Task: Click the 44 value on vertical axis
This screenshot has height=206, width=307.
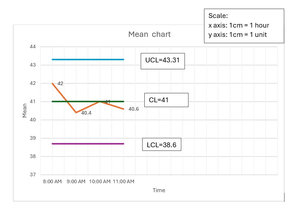Action: [33, 47]
